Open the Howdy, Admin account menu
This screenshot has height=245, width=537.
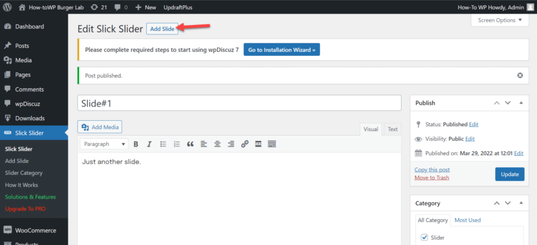(x=495, y=7)
